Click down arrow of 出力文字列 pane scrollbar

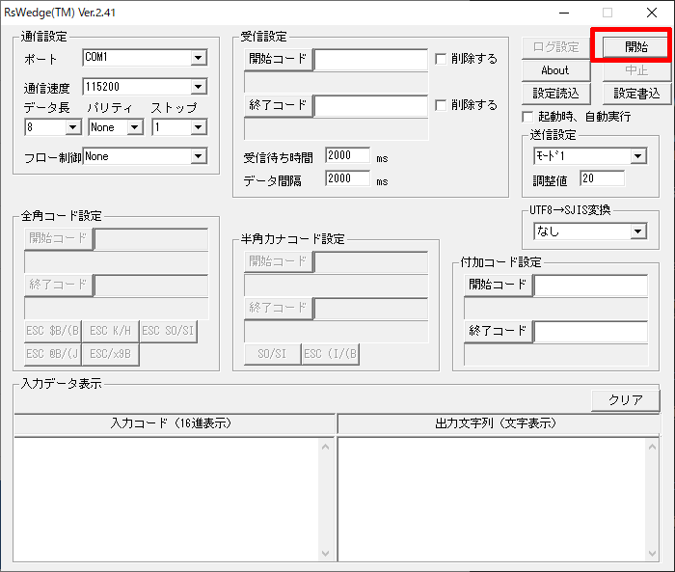652,554
